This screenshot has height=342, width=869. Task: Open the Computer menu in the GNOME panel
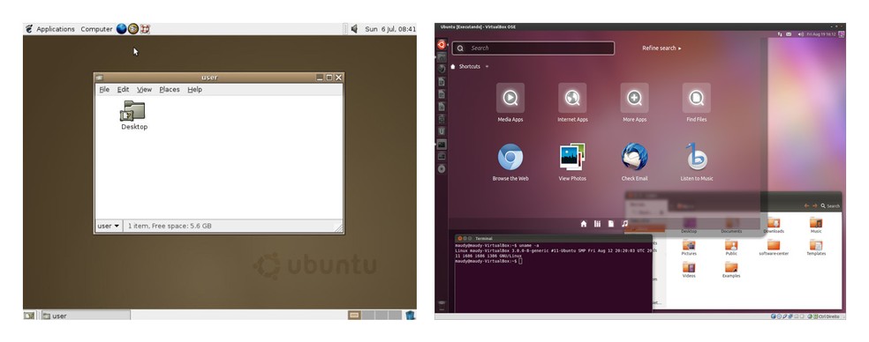pos(96,29)
